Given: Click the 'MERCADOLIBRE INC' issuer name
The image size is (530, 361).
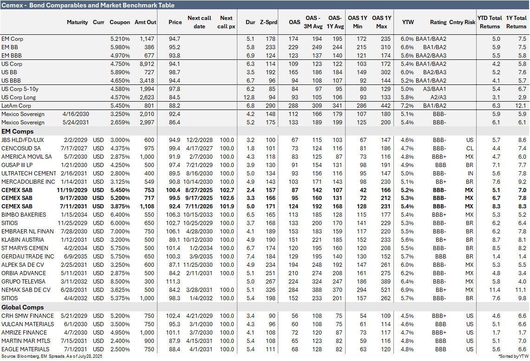Looking at the screenshot, I should pos(28,182).
